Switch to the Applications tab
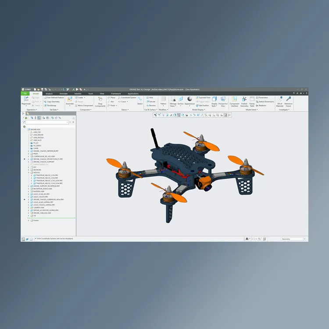 (133, 93)
